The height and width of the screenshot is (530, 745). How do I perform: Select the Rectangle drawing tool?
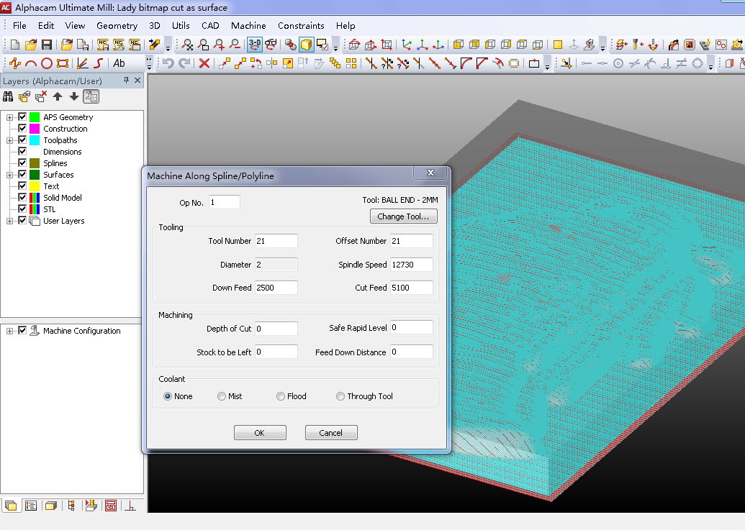[x=62, y=63]
